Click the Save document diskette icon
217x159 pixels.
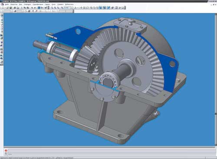click(x=10, y=8)
